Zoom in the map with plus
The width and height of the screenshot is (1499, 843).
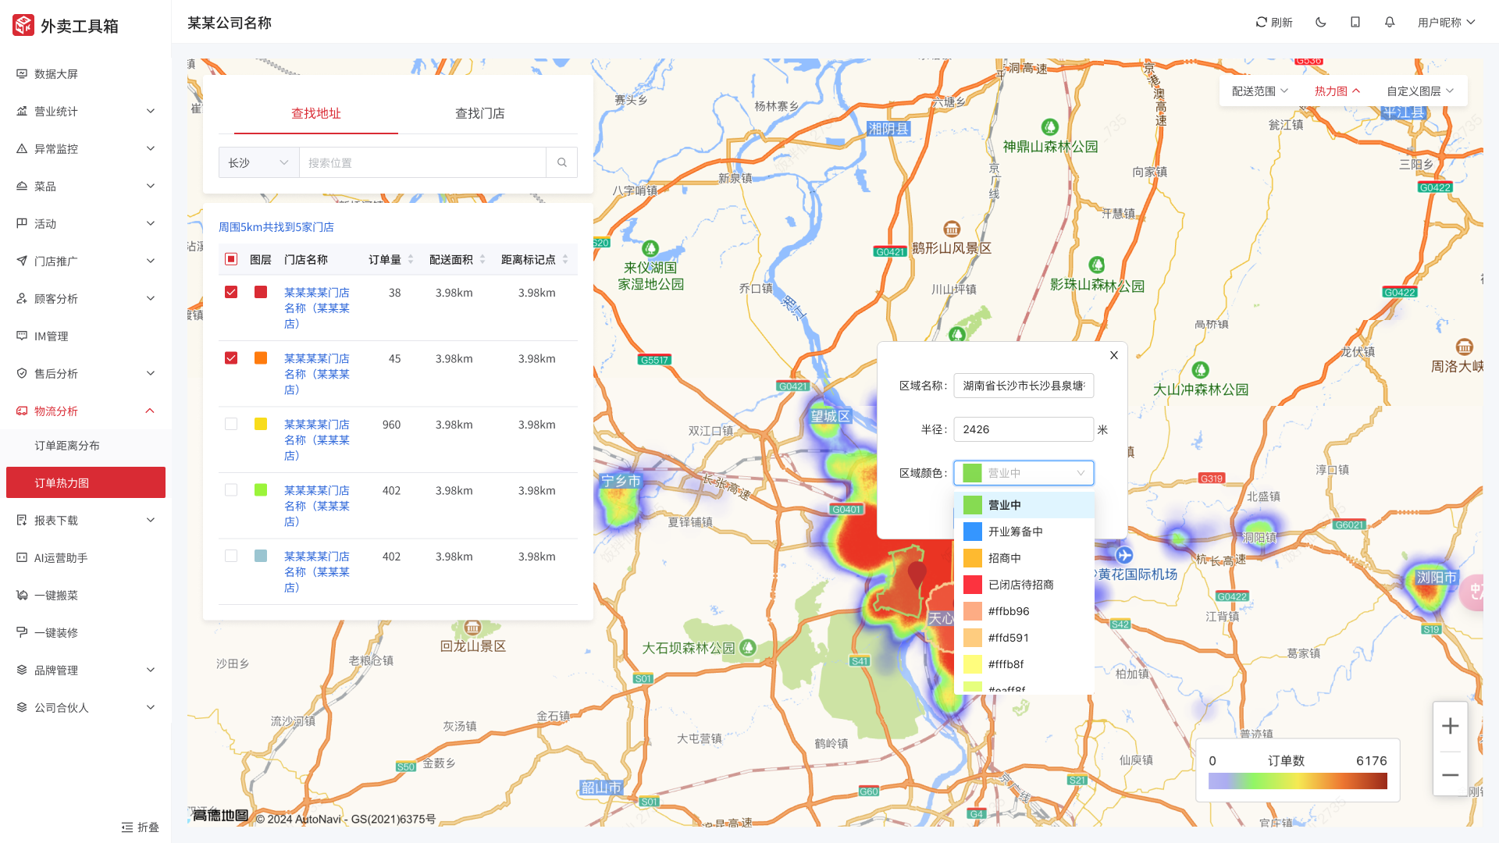click(x=1450, y=726)
